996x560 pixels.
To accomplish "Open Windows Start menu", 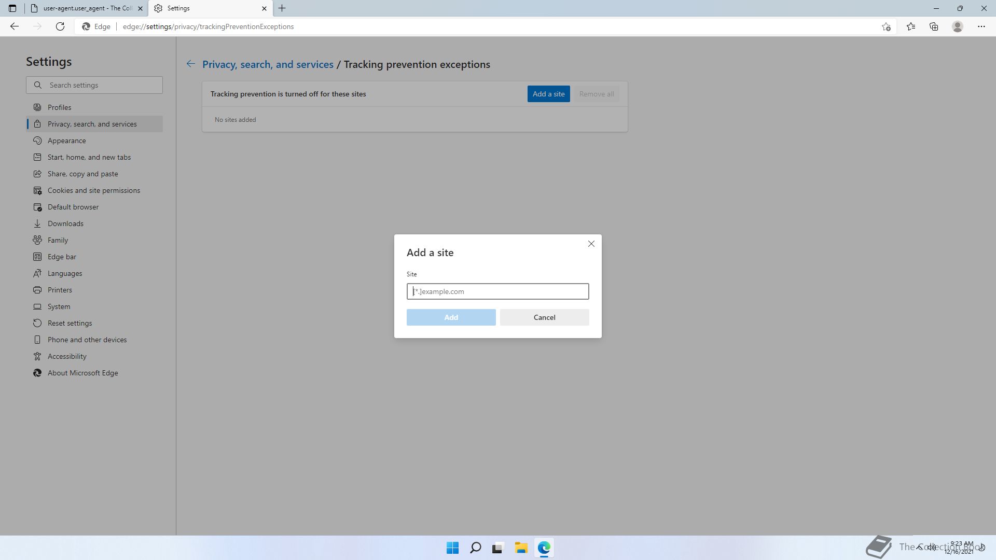I will tap(452, 548).
